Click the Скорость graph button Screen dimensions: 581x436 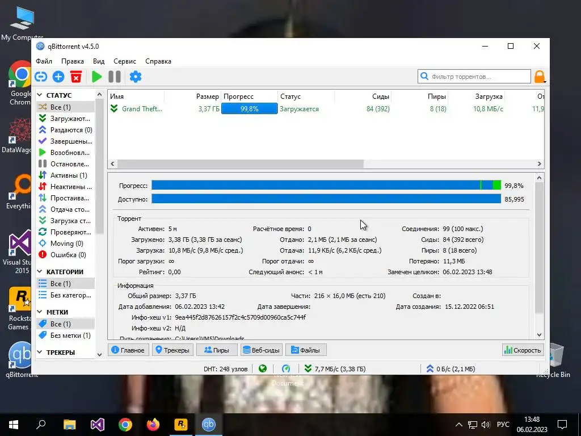[x=523, y=350]
